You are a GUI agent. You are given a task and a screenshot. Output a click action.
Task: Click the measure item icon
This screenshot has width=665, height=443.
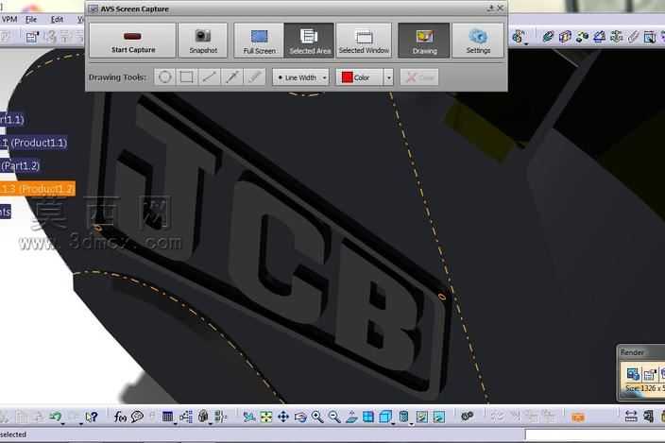(x=648, y=417)
